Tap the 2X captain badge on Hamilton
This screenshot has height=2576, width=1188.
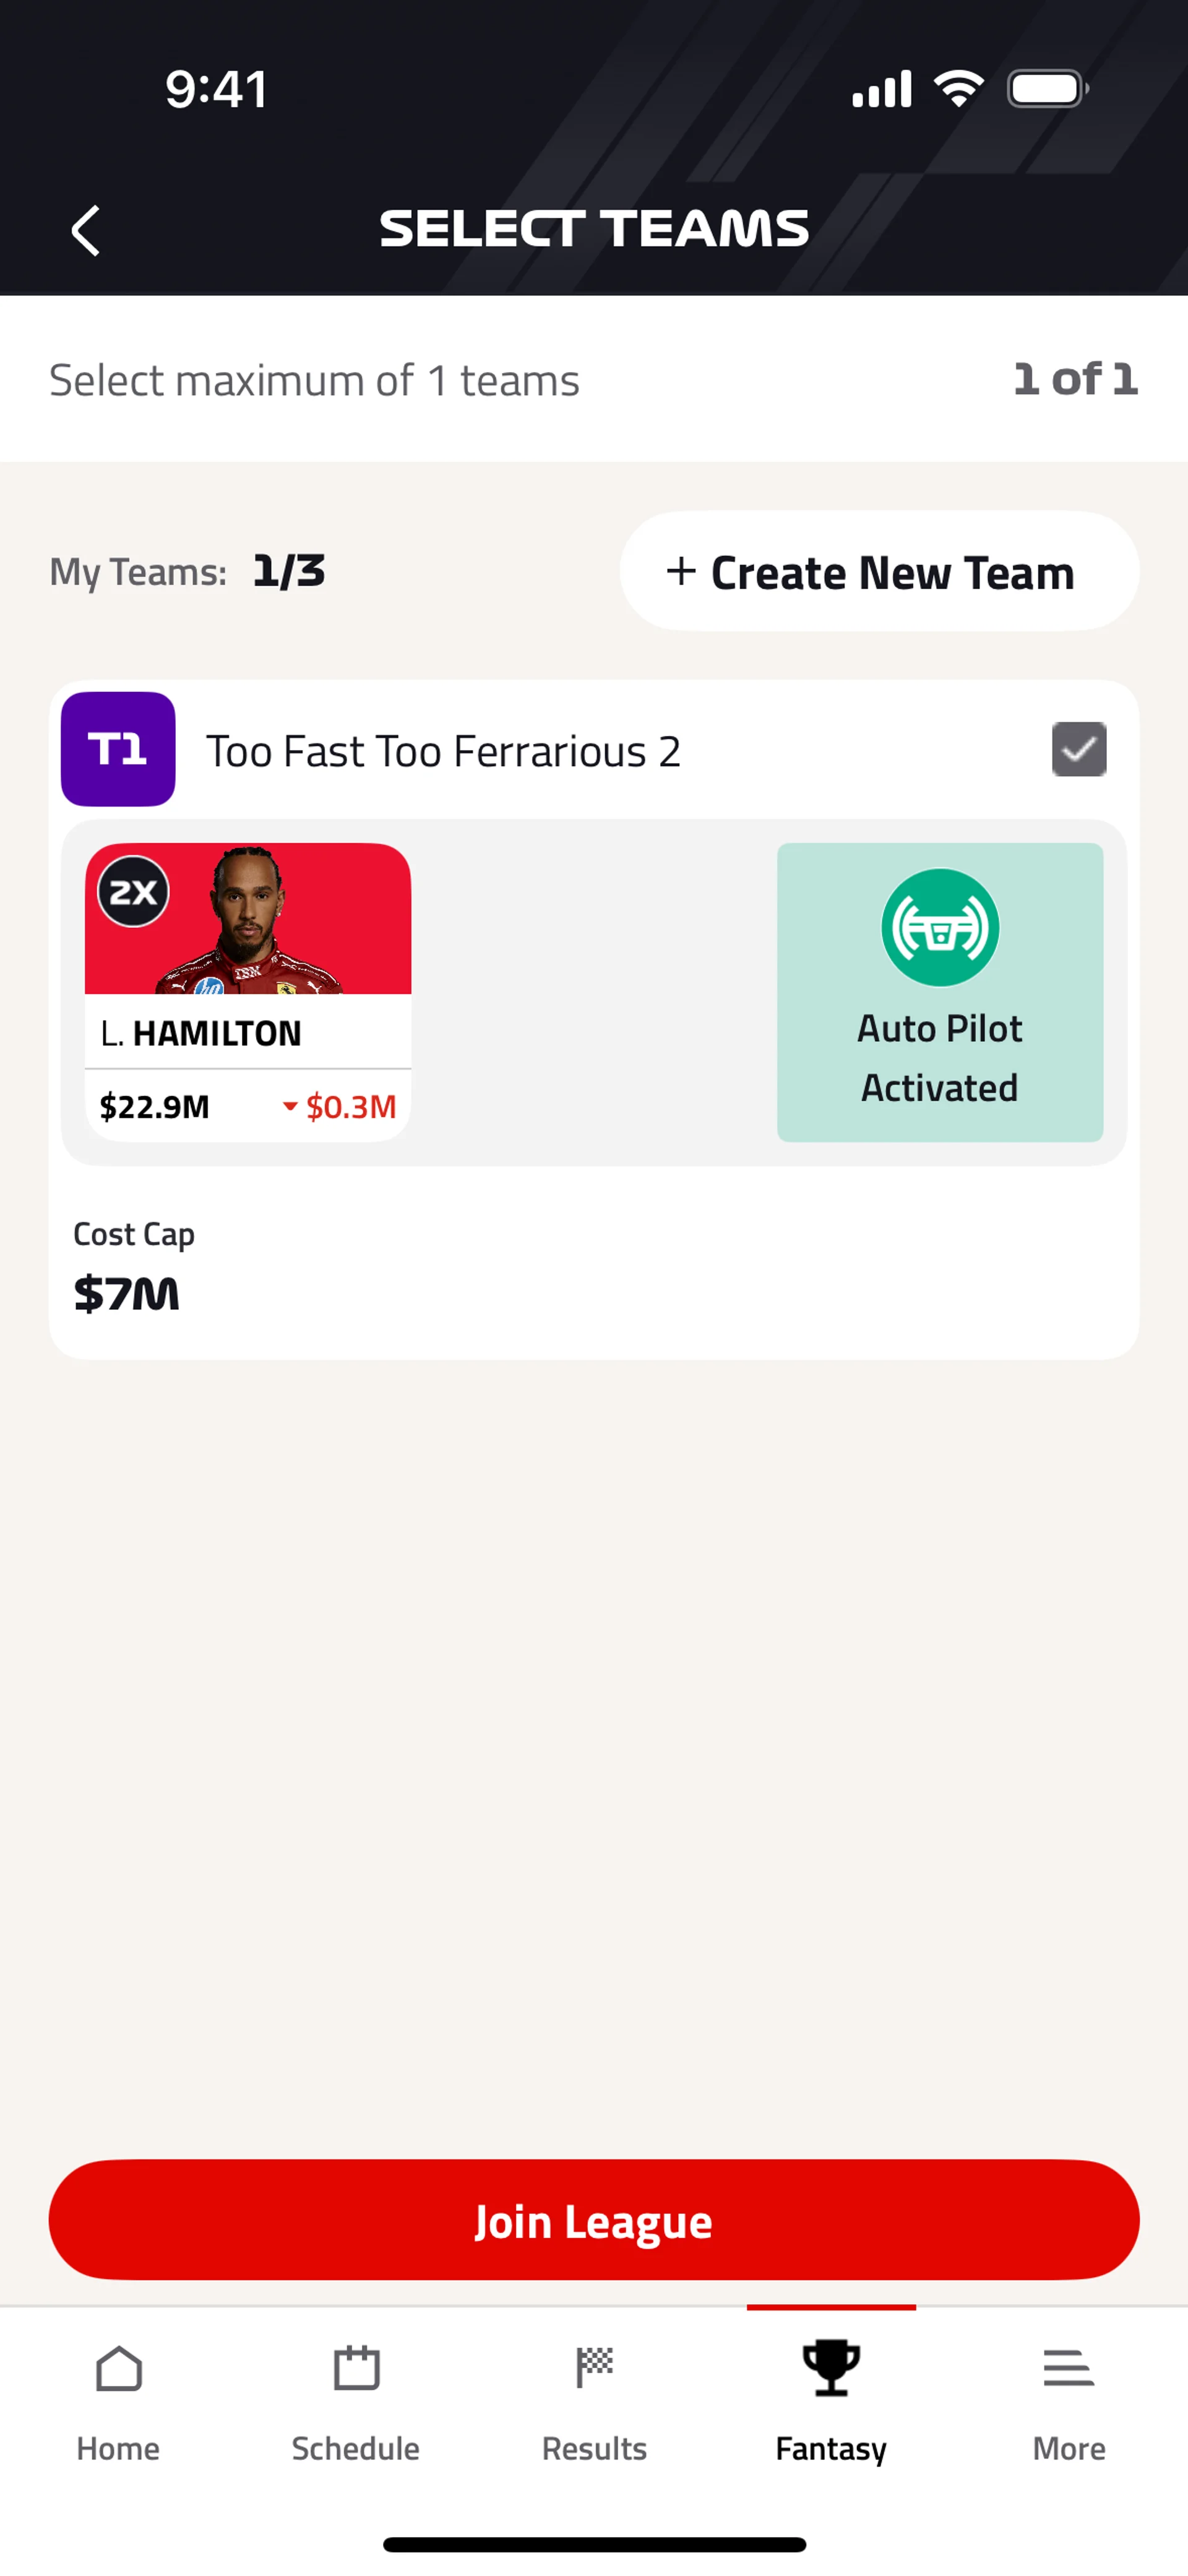click(x=133, y=891)
